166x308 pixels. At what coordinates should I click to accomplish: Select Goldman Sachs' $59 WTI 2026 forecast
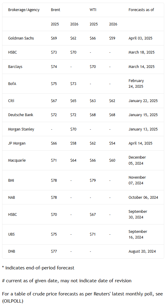point(112,38)
